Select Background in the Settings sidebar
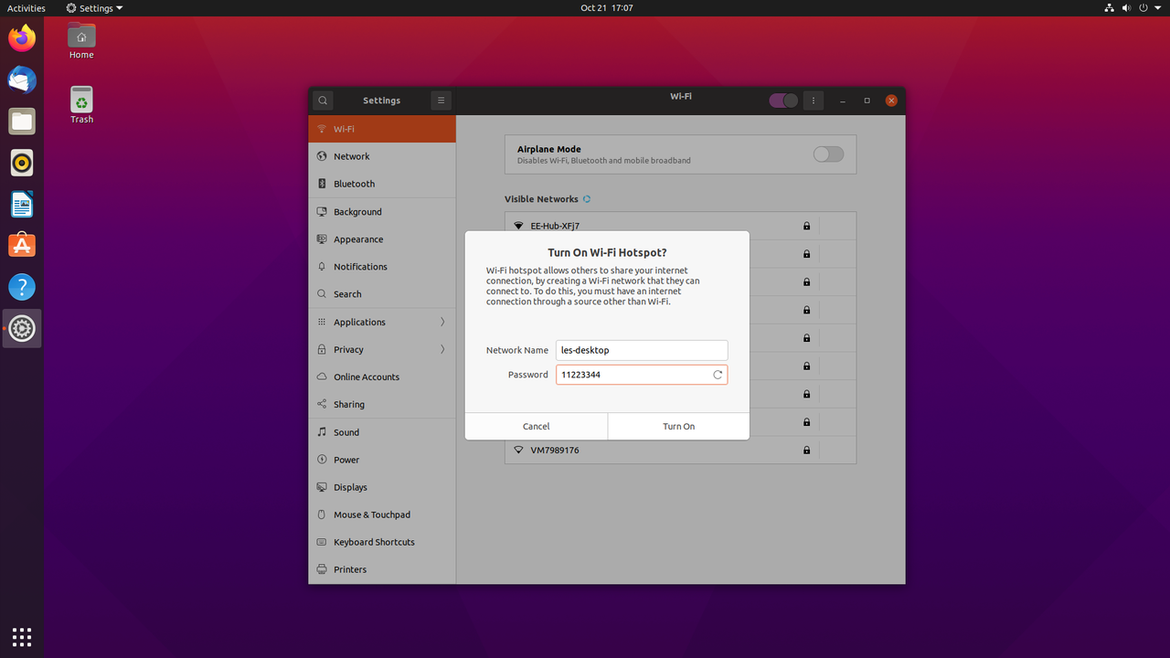This screenshot has width=1170, height=658. (x=382, y=212)
